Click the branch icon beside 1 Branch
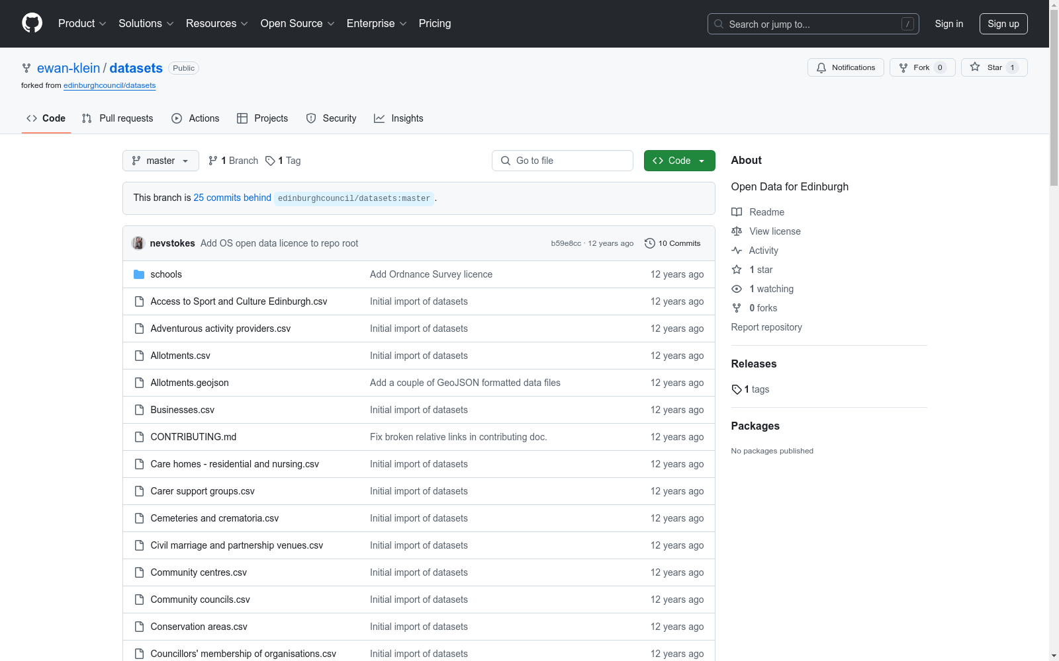Viewport: 1059px width, 661px height. tap(213, 161)
